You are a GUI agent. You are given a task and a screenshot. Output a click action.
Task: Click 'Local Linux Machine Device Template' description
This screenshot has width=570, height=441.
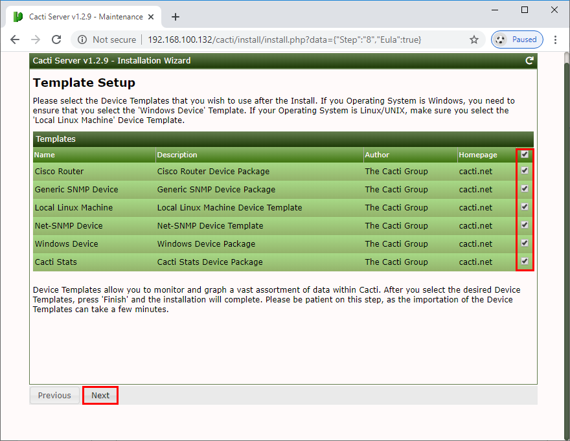click(x=229, y=208)
